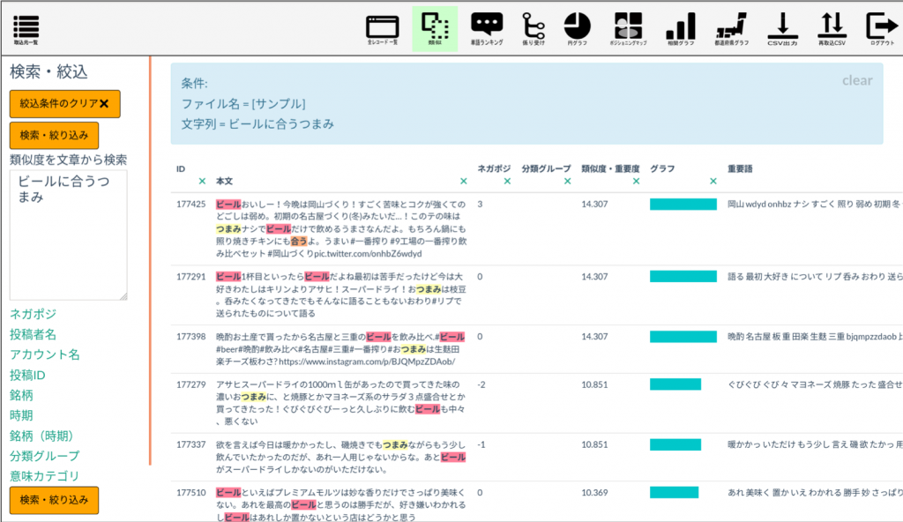
Task: Click the 重要語 column header
Action: [x=740, y=168]
